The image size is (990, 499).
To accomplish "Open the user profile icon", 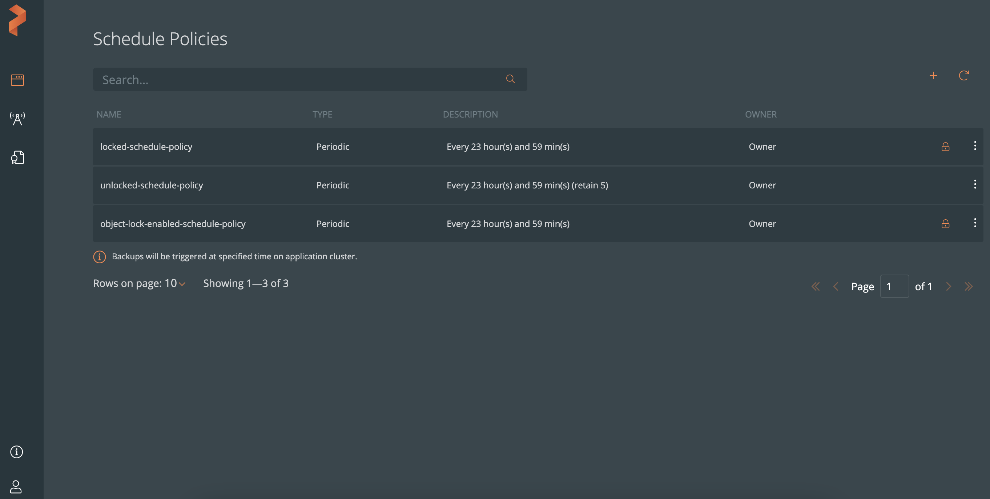I will pyautogui.click(x=16, y=487).
